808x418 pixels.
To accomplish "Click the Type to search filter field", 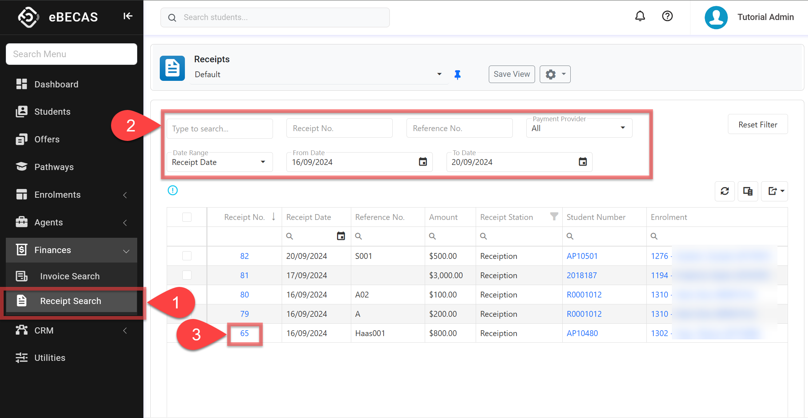I will click(x=219, y=129).
